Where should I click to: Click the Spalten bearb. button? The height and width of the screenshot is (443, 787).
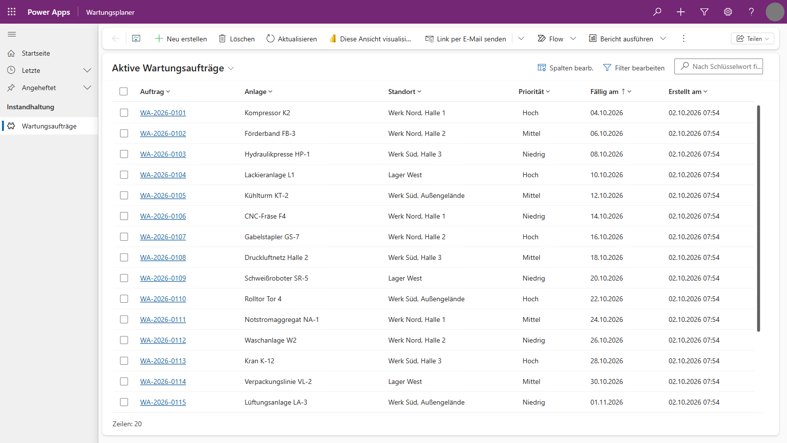pos(566,68)
